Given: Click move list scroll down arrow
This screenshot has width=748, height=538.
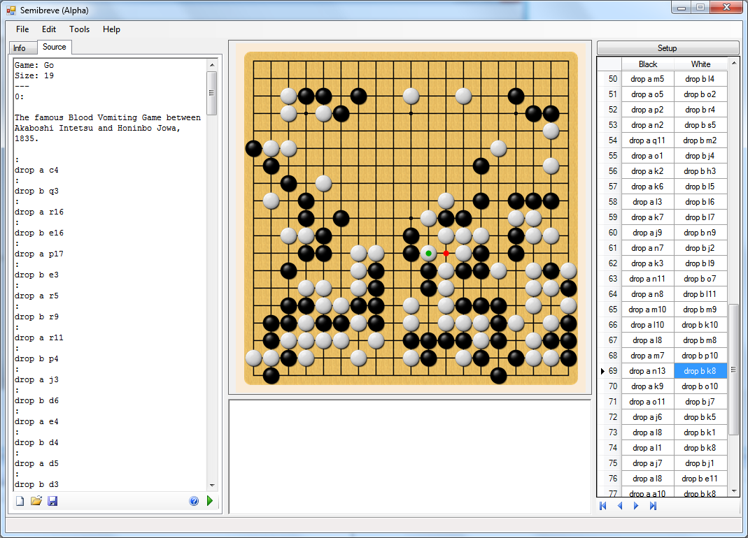Looking at the screenshot, I should 734,491.
